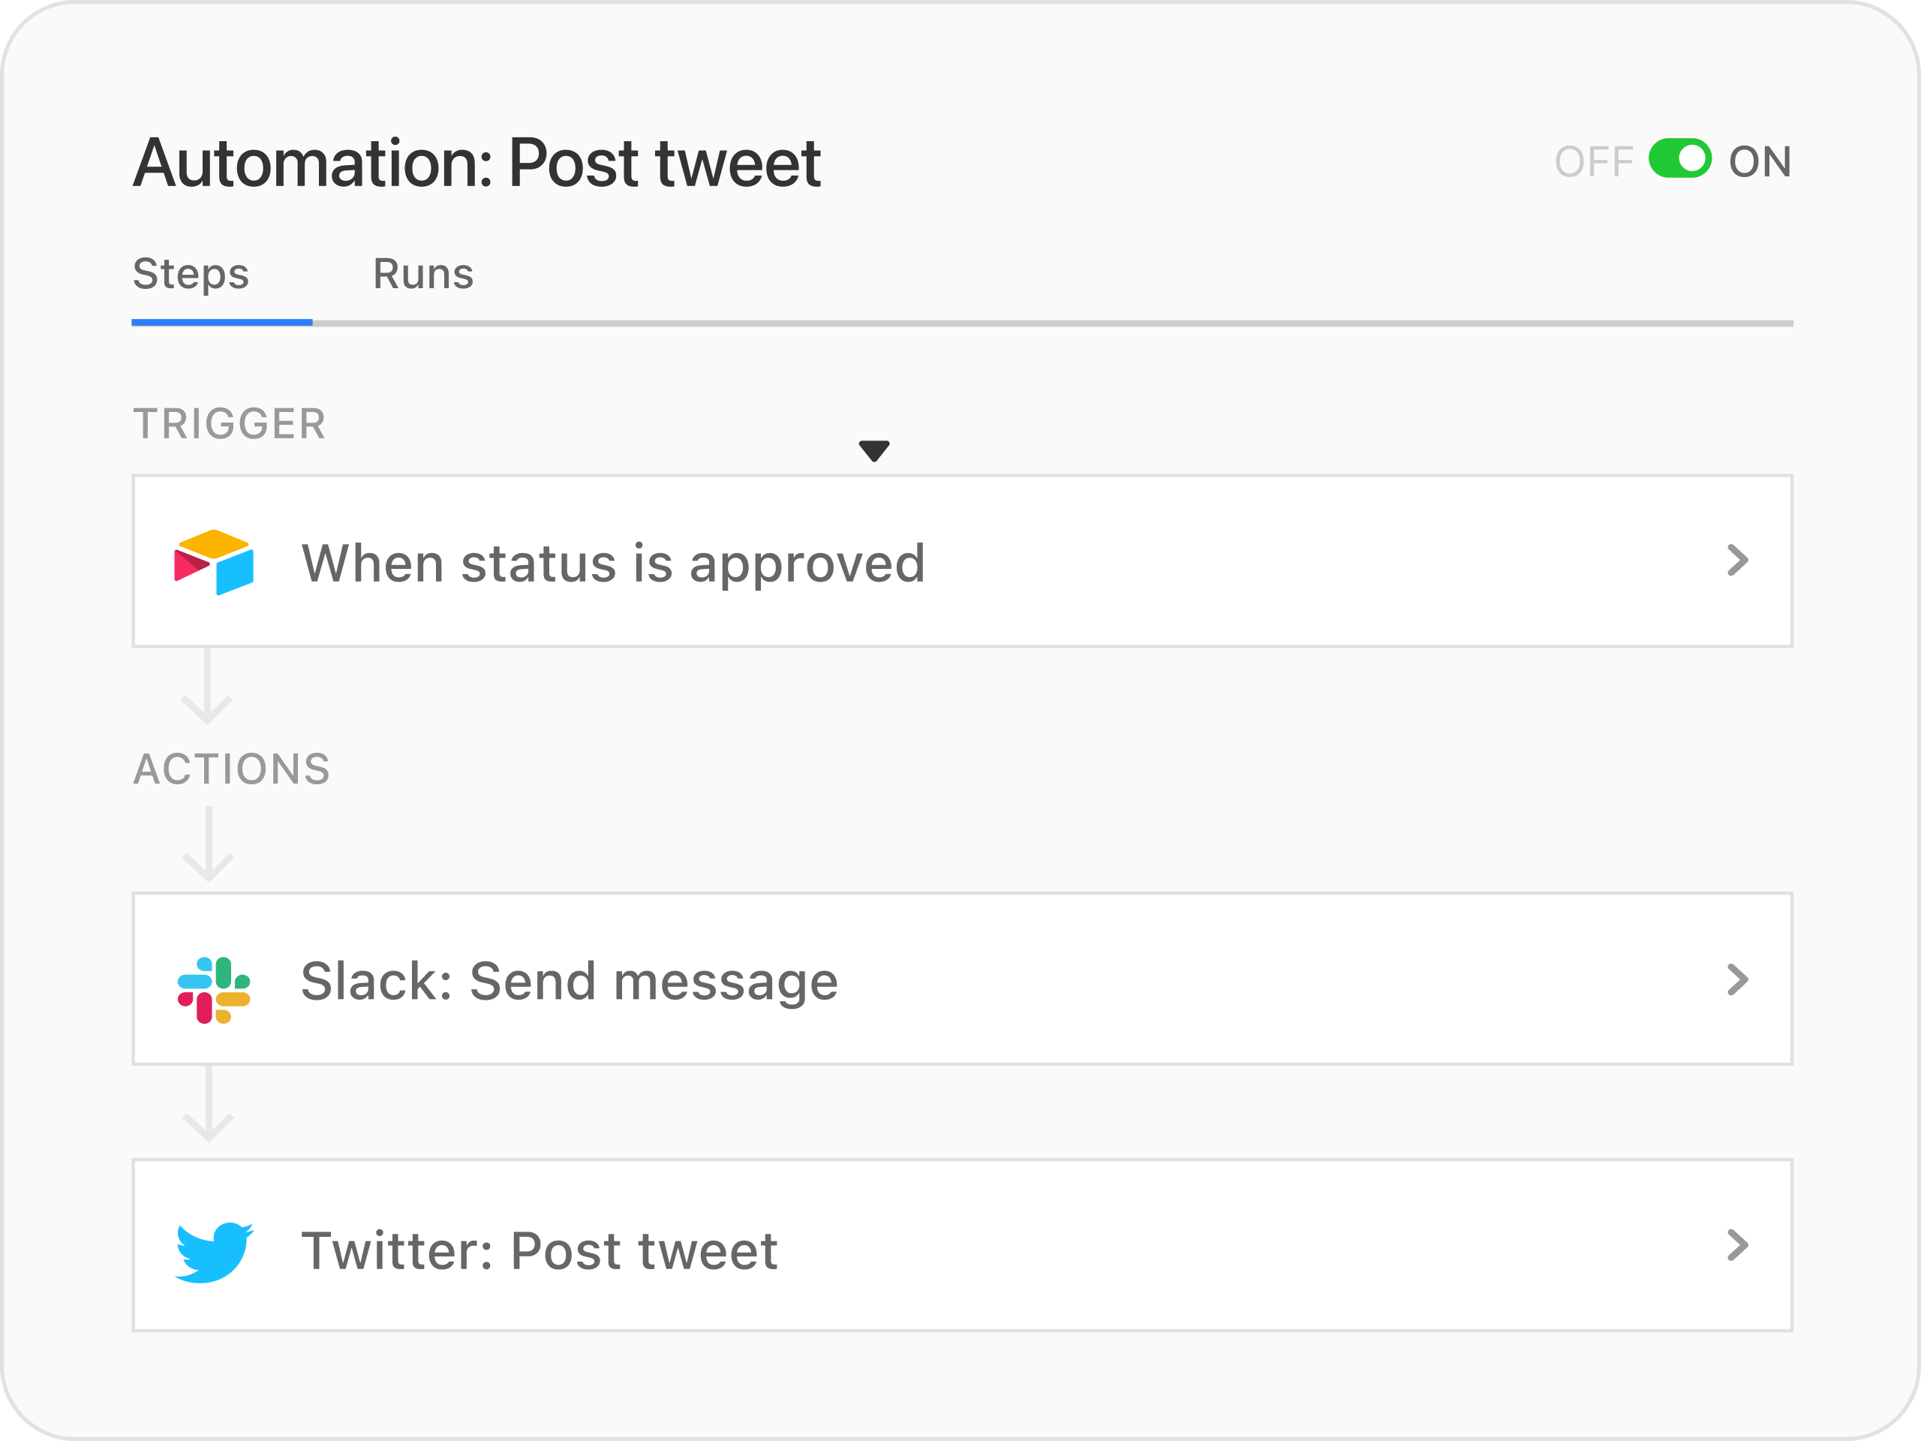The height and width of the screenshot is (1441, 1921).
Task: Expand the 'When status is approved' chevron
Action: pyautogui.click(x=1737, y=560)
